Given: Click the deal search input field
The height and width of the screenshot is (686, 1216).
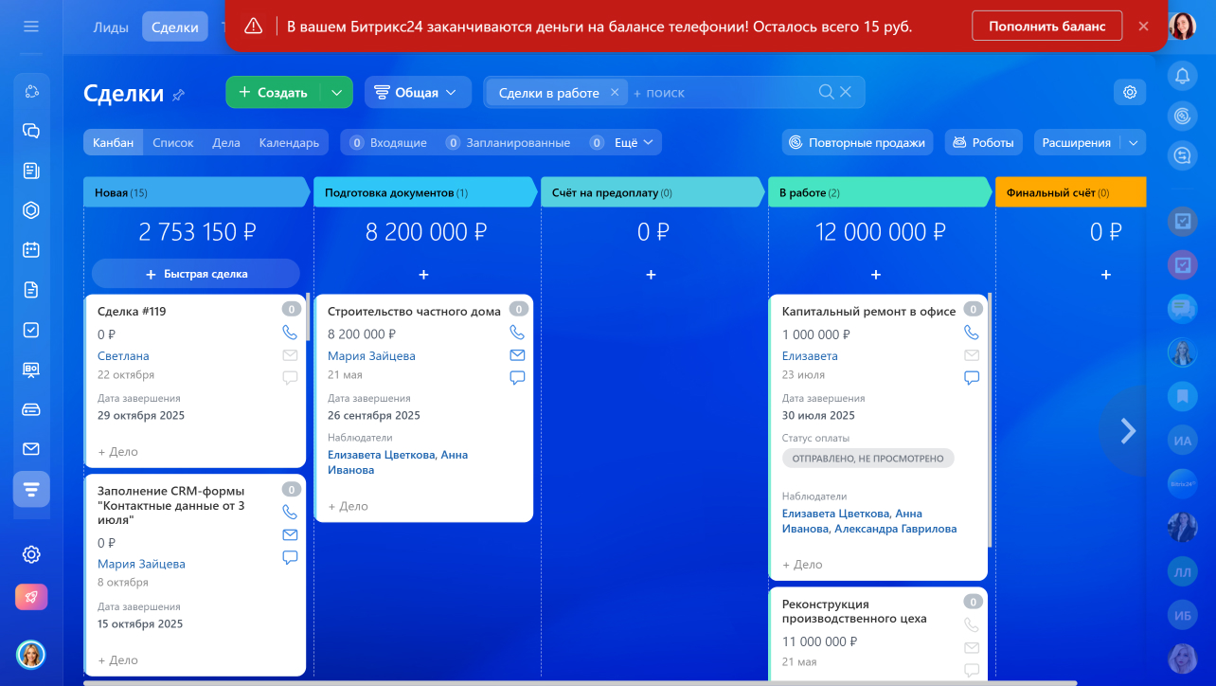Looking at the screenshot, I should coord(720,92).
